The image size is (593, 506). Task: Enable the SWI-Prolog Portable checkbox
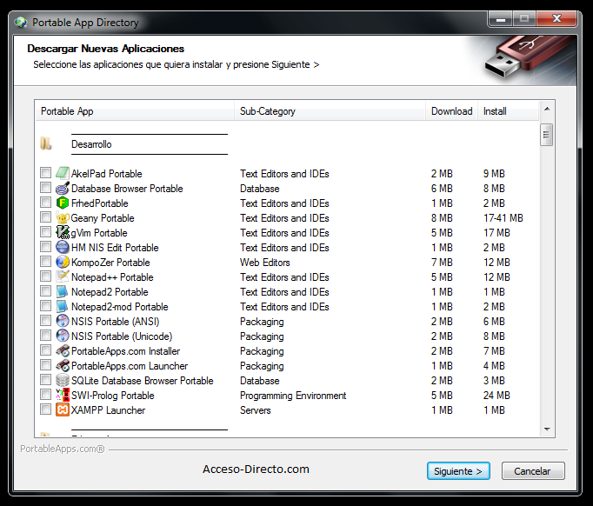click(x=45, y=395)
